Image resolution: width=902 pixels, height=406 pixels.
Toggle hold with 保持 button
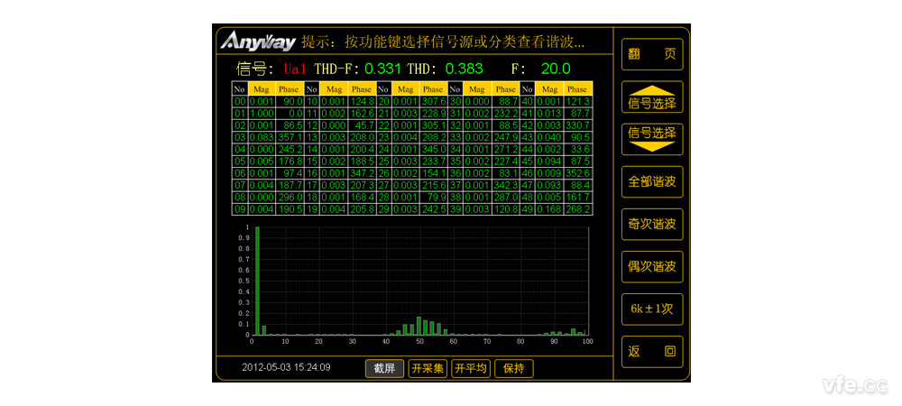(x=513, y=368)
